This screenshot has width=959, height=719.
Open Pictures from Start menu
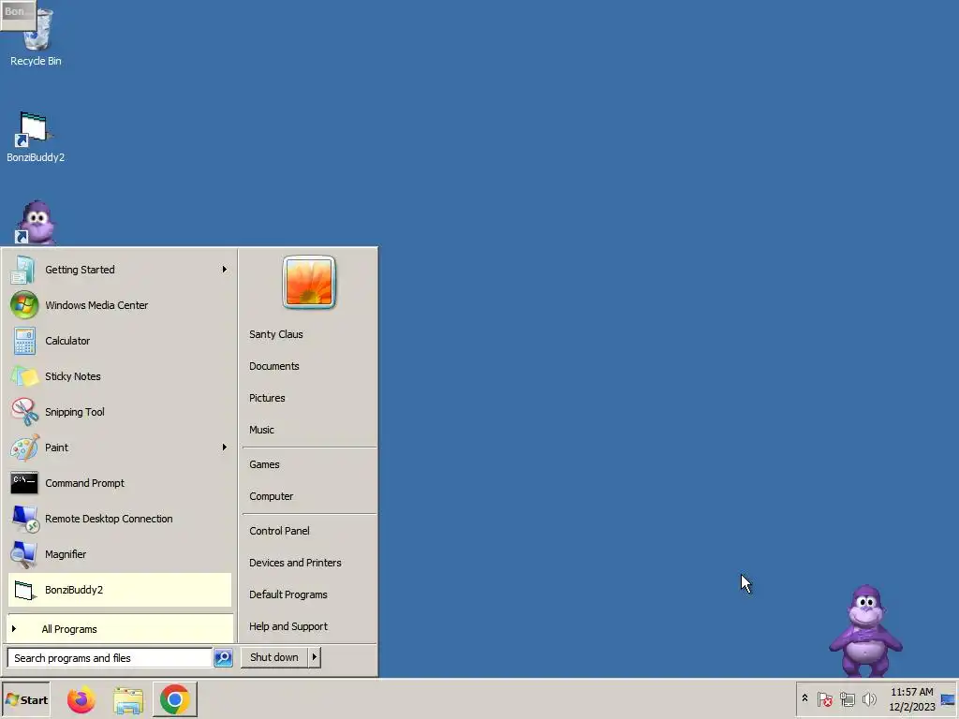click(267, 398)
